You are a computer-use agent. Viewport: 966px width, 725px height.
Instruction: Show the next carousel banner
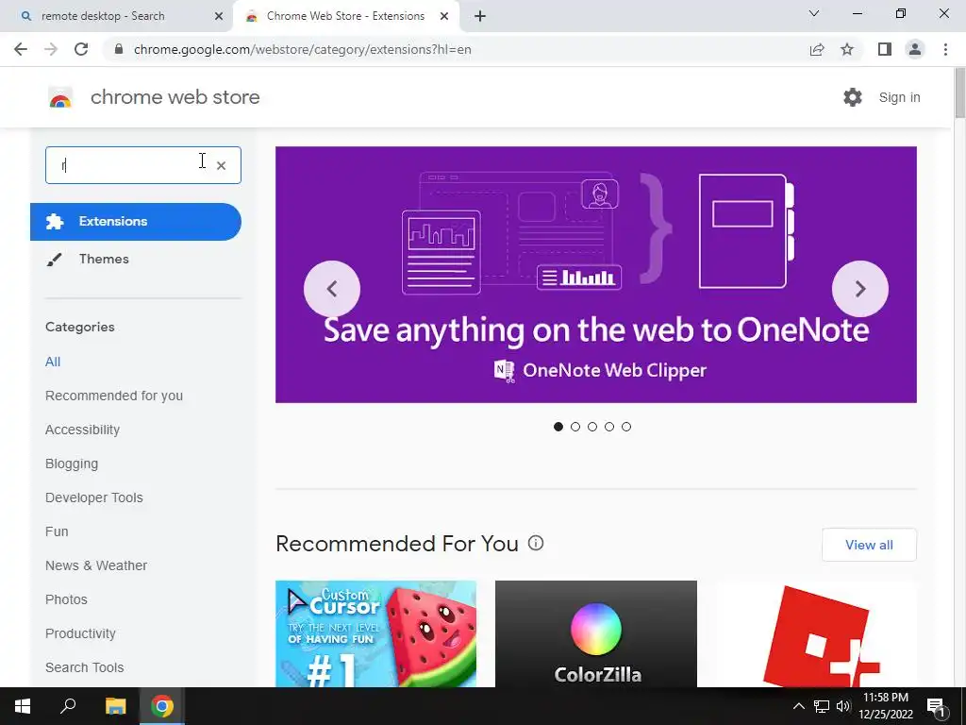(860, 289)
